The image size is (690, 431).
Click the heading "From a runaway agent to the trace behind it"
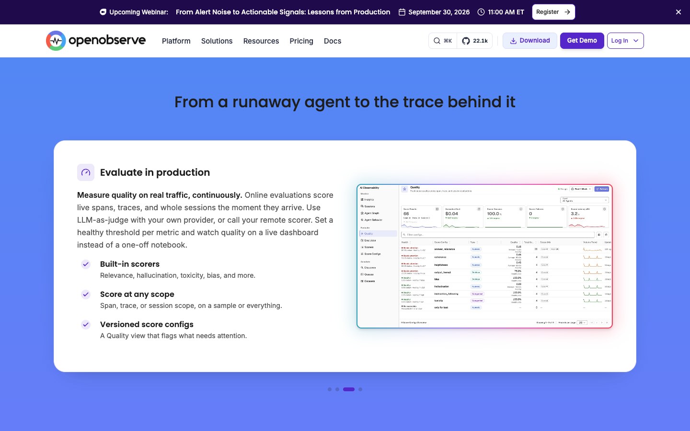pos(345,102)
